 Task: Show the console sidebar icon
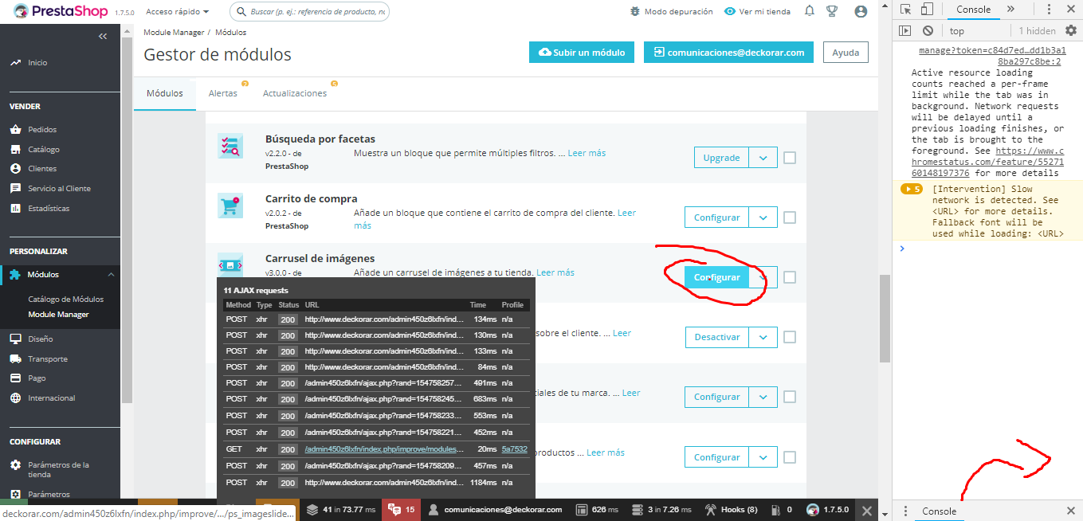pos(904,30)
